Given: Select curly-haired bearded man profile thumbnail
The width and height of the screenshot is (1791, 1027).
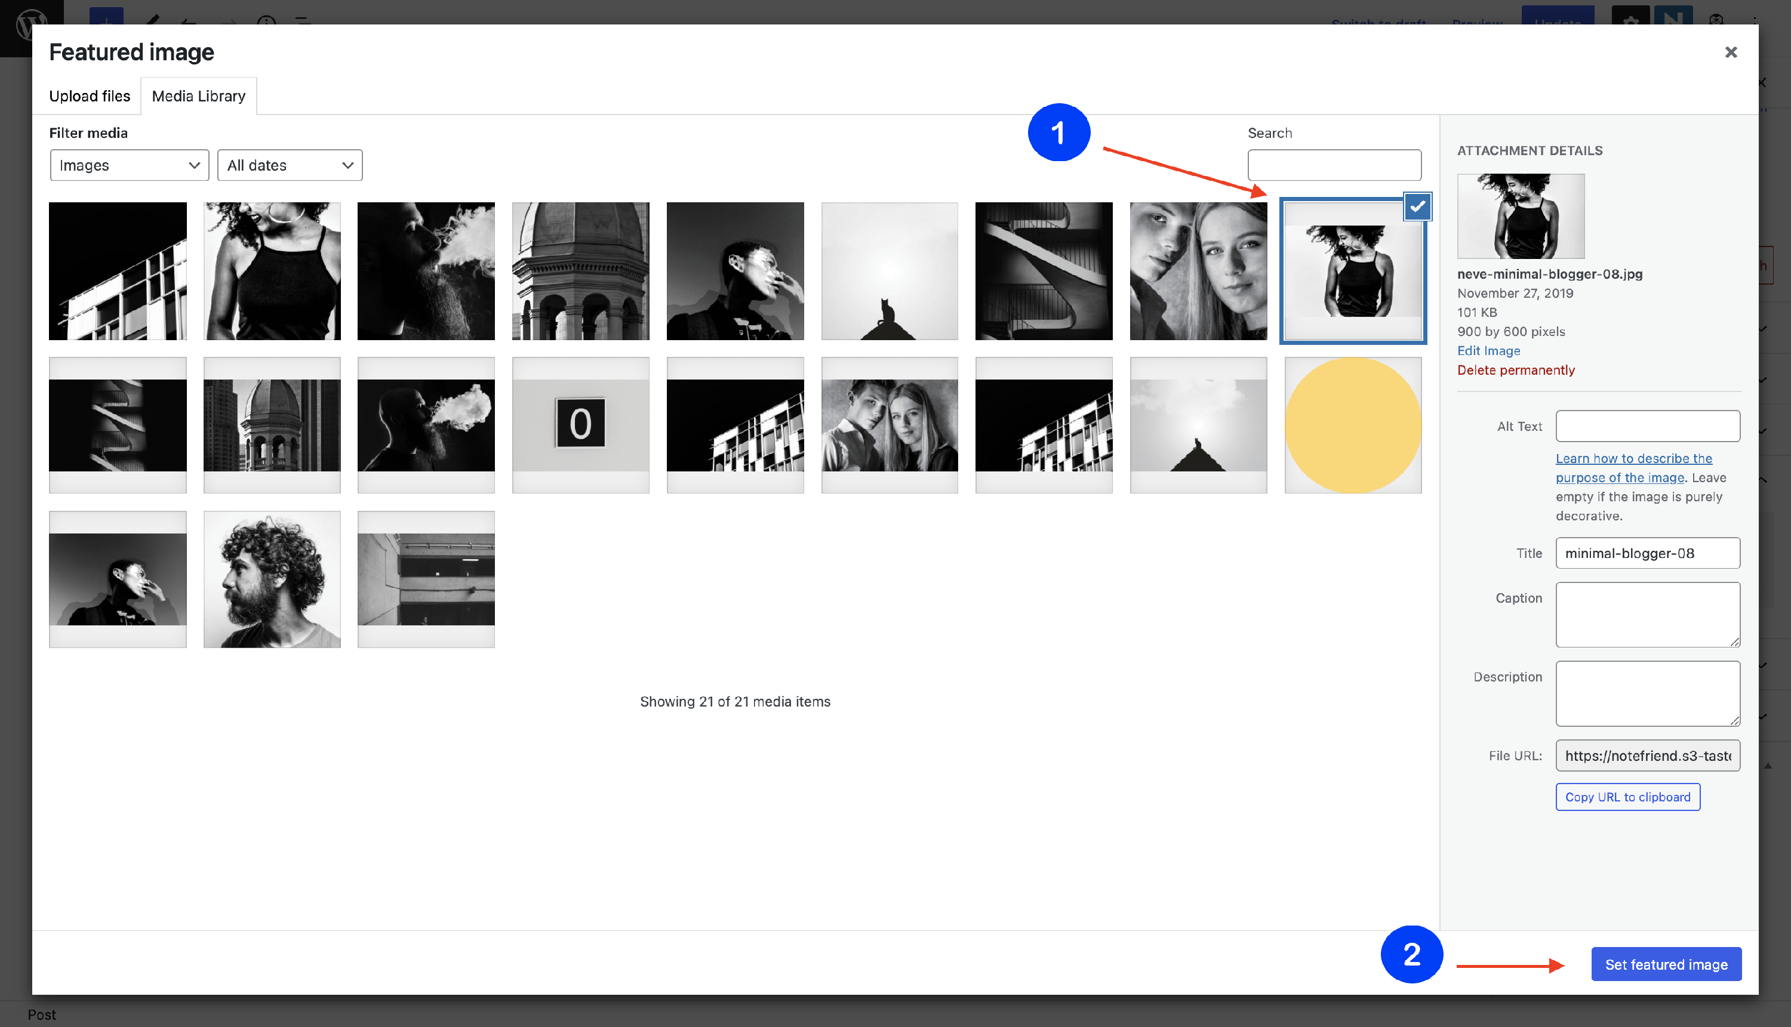Looking at the screenshot, I should pyautogui.click(x=272, y=579).
